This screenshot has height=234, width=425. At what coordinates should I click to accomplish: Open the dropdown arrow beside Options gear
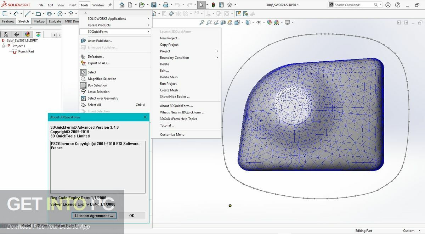(x=235, y=5)
